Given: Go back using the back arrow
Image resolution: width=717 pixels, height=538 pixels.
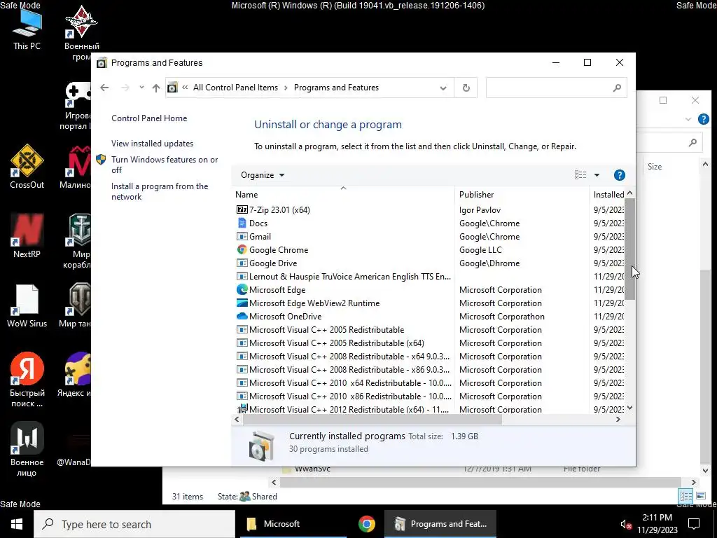Looking at the screenshot, I should 104,88.
